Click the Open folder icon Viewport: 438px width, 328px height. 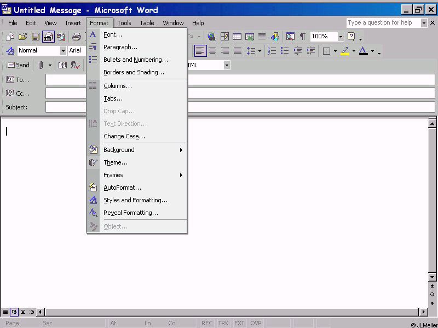coord(23,37)
